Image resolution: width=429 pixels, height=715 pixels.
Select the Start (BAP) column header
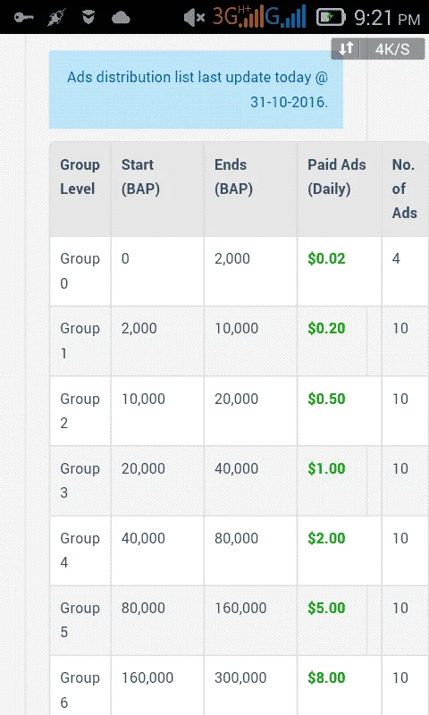pyautogui.click(x=140, y=177)
